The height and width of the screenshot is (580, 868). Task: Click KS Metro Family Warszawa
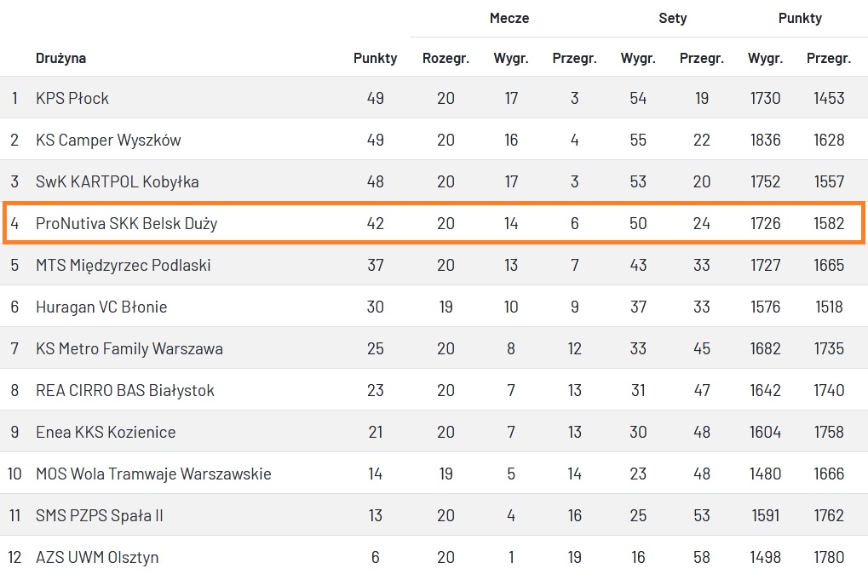[129, 348]
